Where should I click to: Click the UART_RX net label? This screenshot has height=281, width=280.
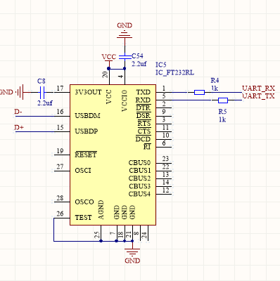[x=258, y=89]
